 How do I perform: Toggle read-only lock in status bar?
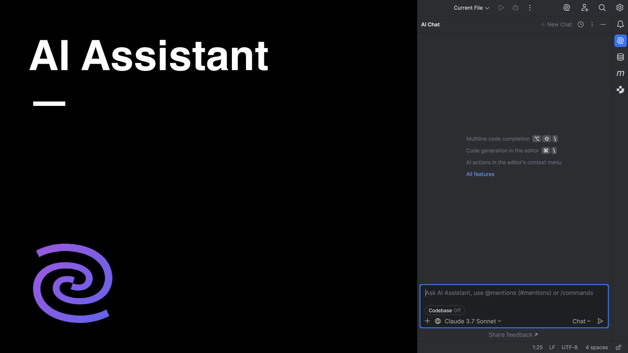tap(619, 347)
